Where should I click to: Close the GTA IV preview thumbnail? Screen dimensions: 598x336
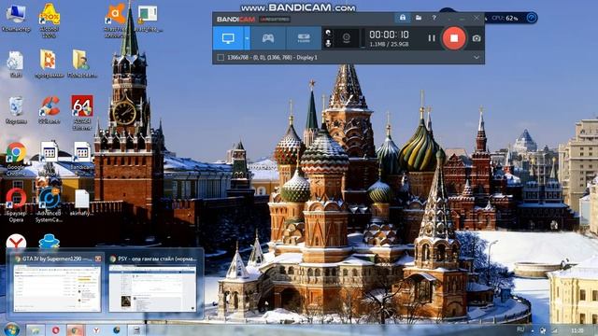click(98, 259)
